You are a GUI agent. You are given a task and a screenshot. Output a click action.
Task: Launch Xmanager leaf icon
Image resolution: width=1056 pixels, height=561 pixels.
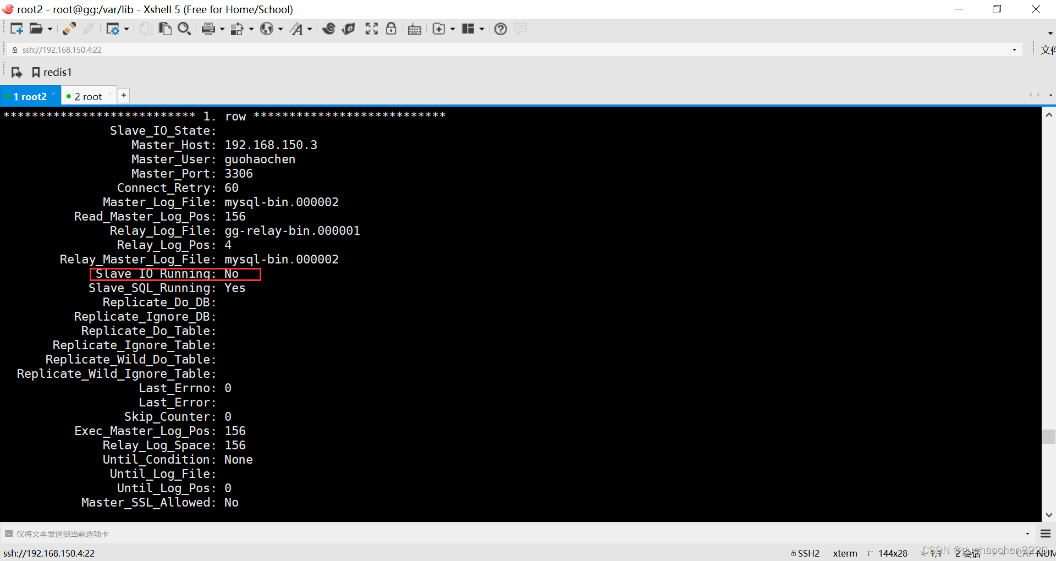(x=348, y=29)
